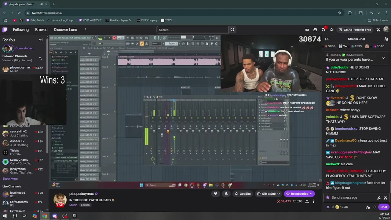Image resolution: width=391 pixels, height=220 pixels.
Task: Open the Twitch inbox mail icon
Action: click(x=315, y=30)
